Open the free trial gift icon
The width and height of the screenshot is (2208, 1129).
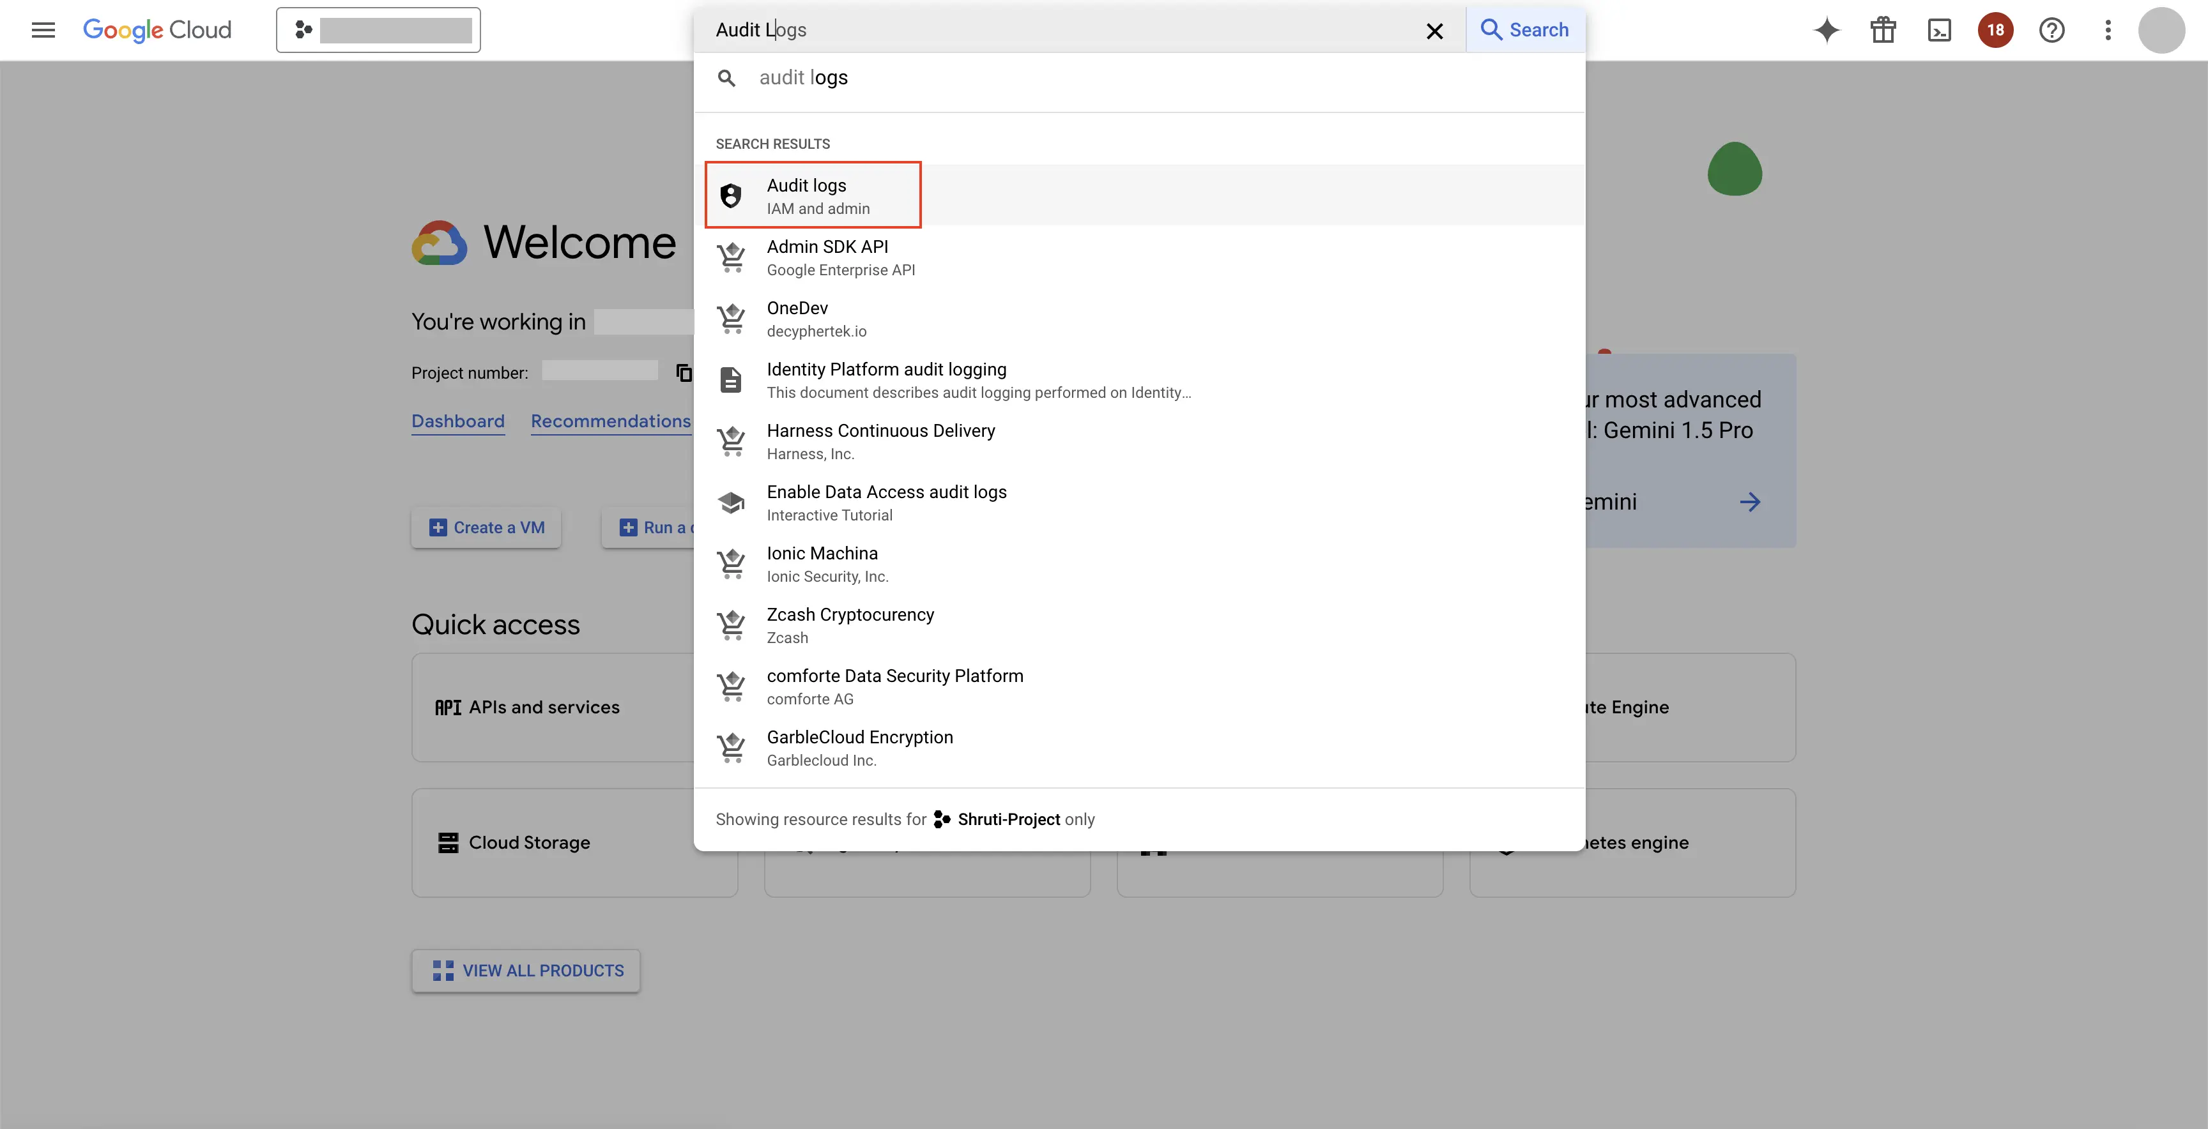click(1883, 30)
